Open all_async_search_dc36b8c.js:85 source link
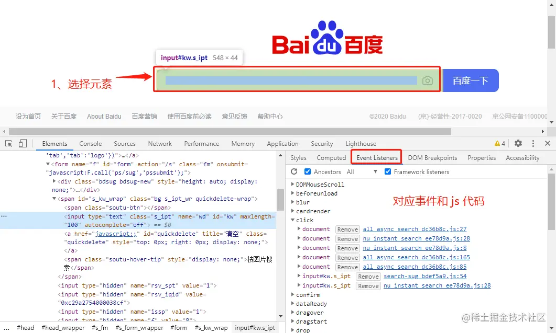This screenshot has width=556, height=333. 415,267
